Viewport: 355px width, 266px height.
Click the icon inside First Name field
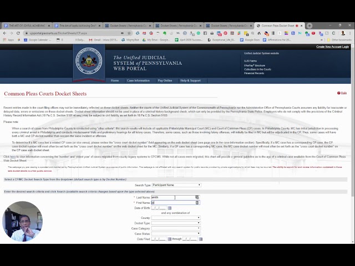tap(197, 203)
